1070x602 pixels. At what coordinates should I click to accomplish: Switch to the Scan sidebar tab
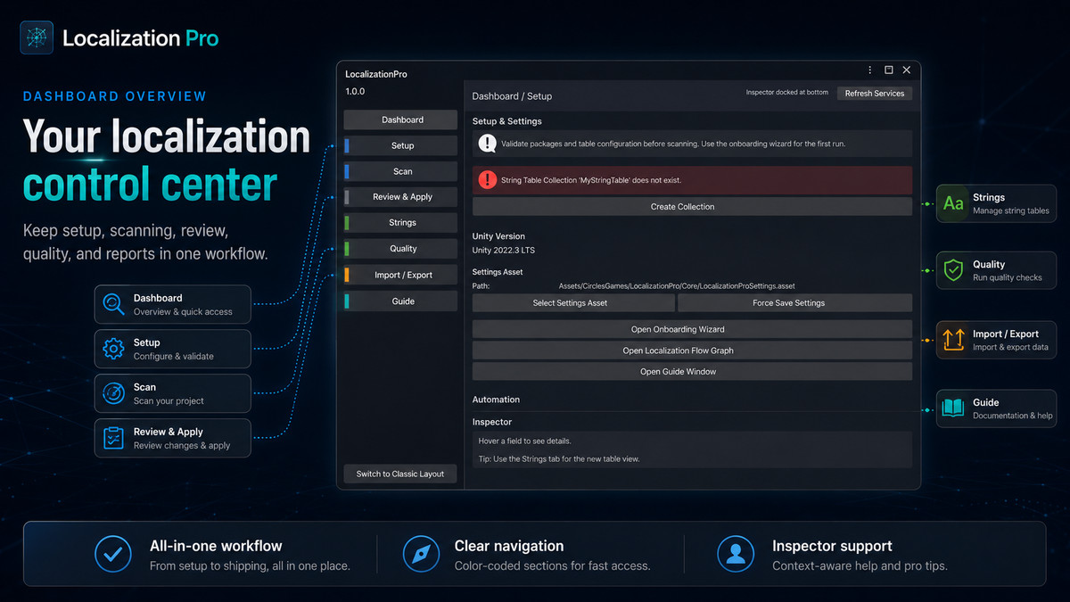[400, 171]
